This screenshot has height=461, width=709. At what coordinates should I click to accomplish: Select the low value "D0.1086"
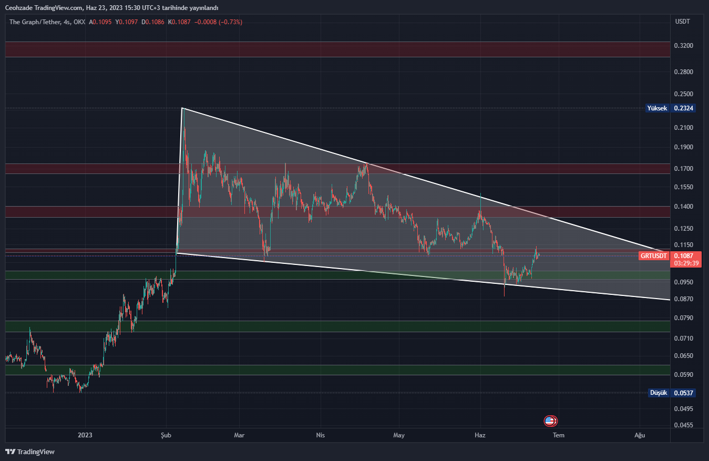tap(152, 22)
